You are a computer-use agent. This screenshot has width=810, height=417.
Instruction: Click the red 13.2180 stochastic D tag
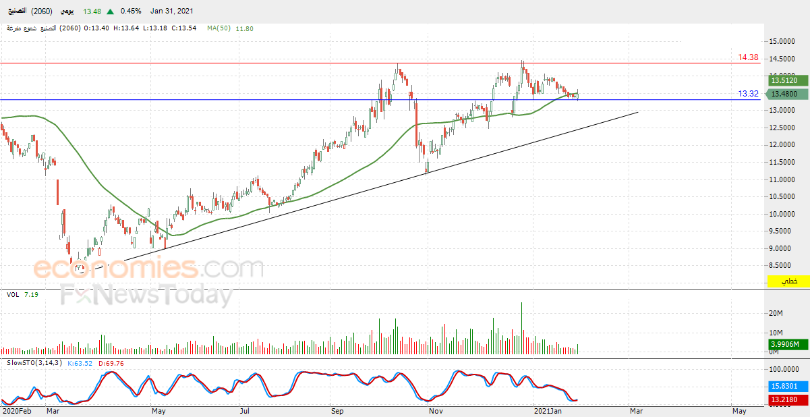[785, 400]
